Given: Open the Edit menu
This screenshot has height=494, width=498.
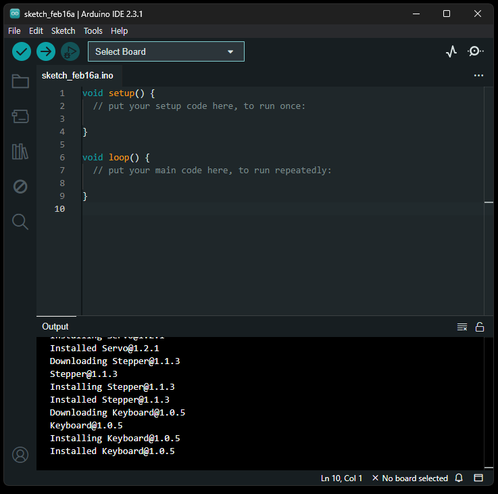Looking at the screenshot, I should tap(36, 31).
